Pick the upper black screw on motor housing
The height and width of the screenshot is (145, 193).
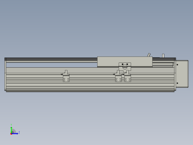coord(177,65)
